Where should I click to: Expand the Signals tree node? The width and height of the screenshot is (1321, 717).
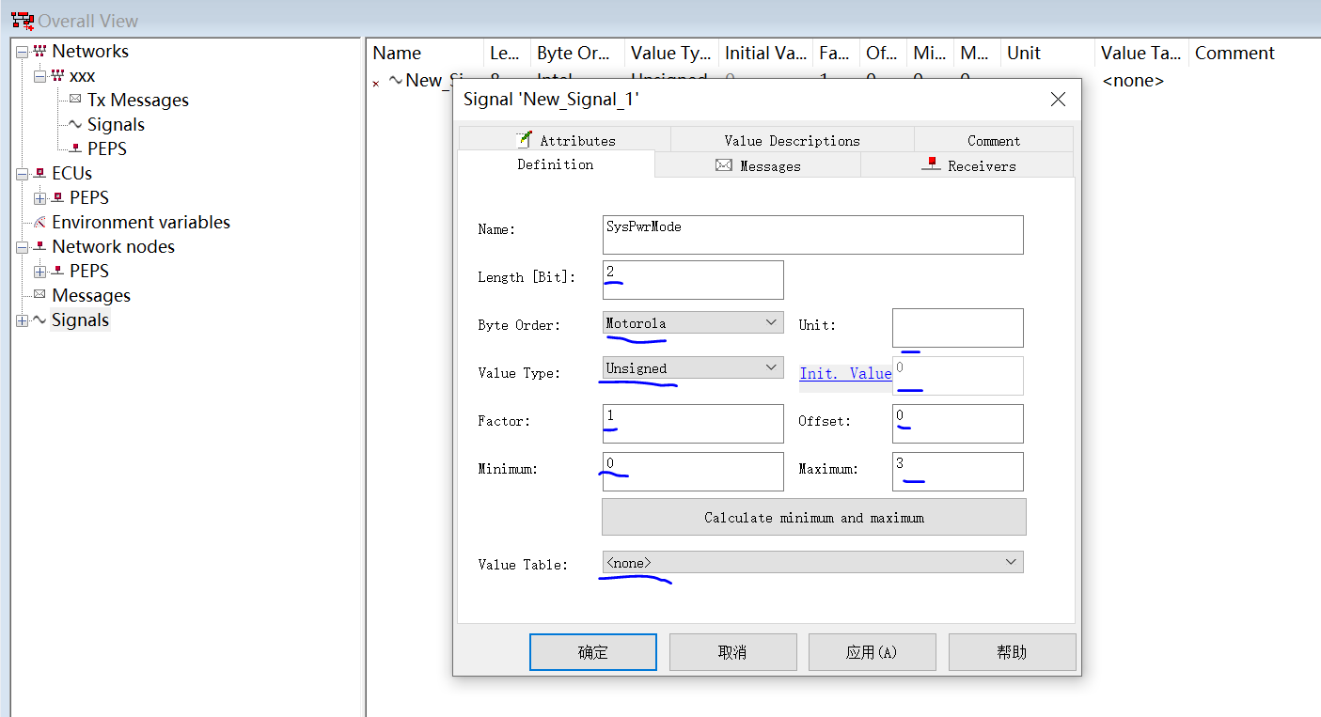coord(23,320)
